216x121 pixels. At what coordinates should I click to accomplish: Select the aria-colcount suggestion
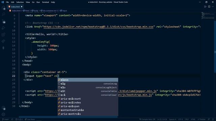pos(88,98)
